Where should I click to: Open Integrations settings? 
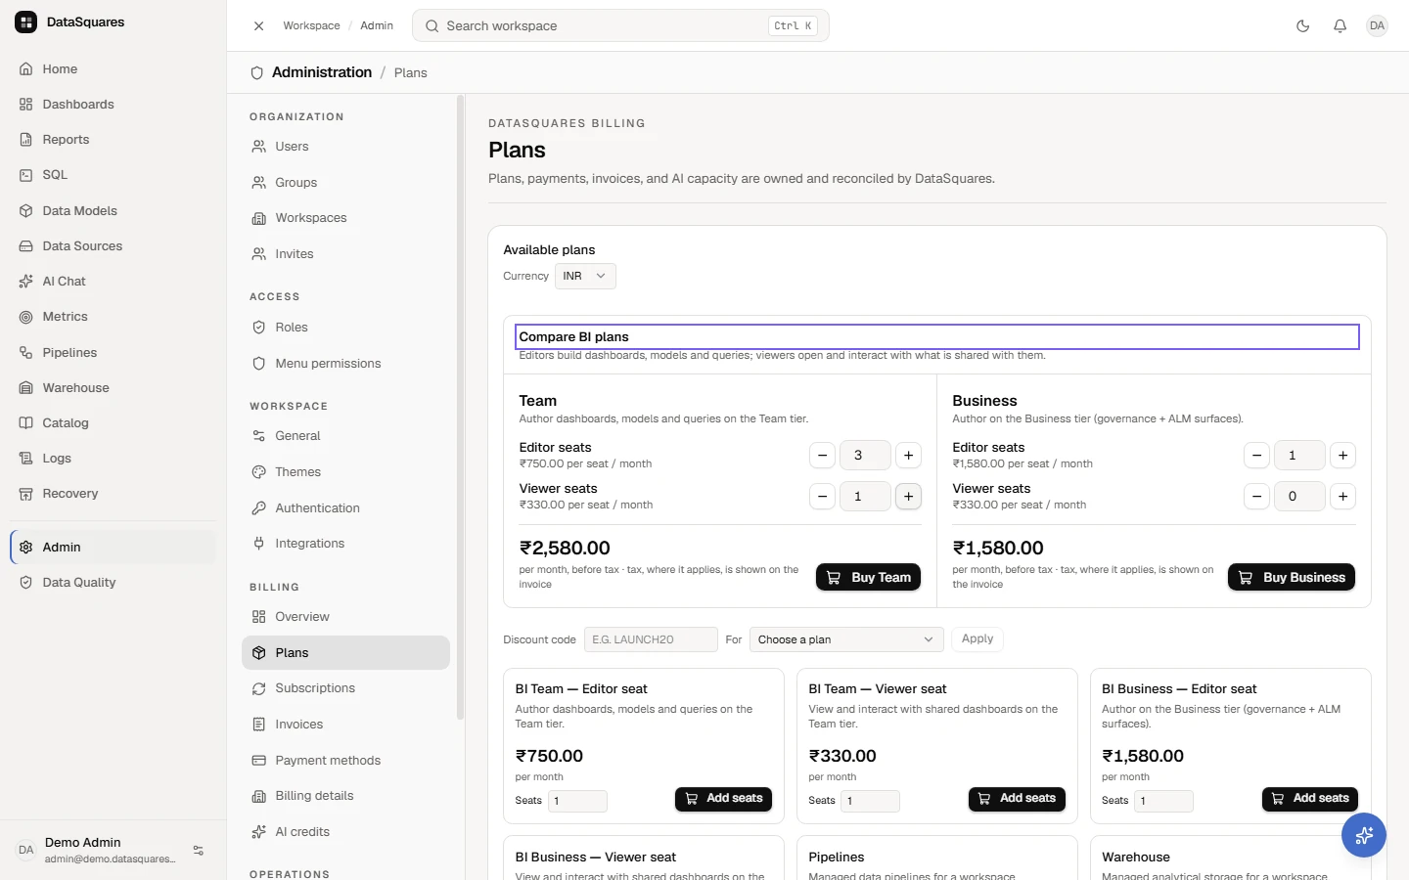coord(345,544)
